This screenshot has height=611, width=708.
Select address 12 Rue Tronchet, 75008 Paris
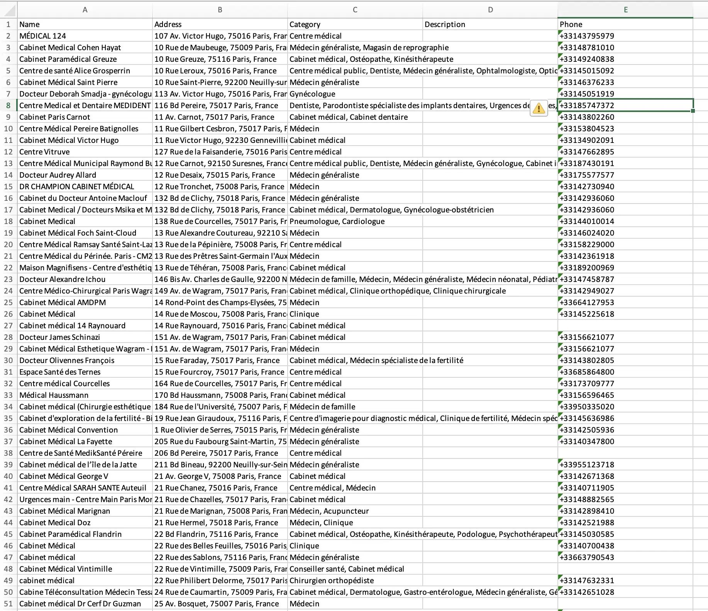pos(220,187)
